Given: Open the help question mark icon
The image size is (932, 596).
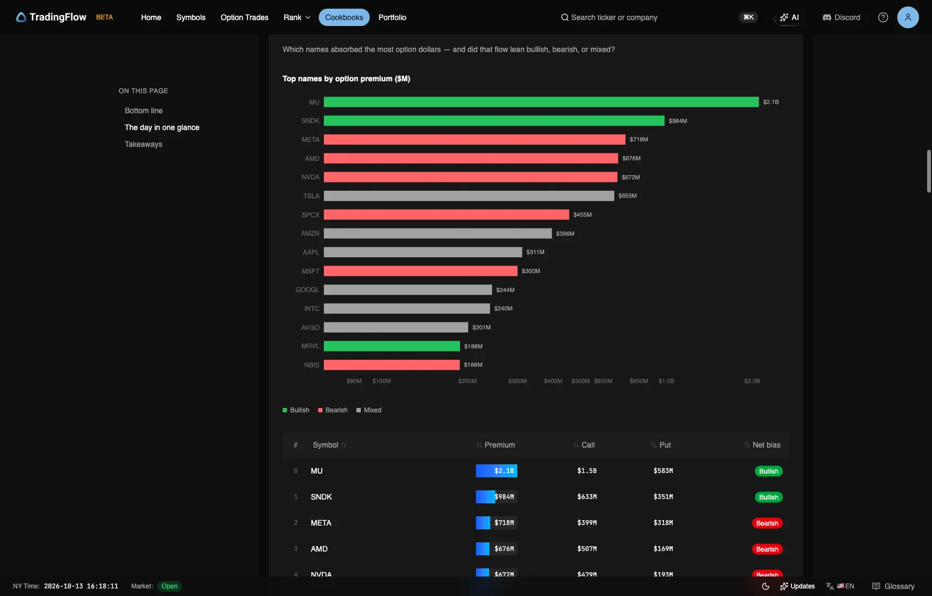Looking at the screenshot, I should [883, 17].
